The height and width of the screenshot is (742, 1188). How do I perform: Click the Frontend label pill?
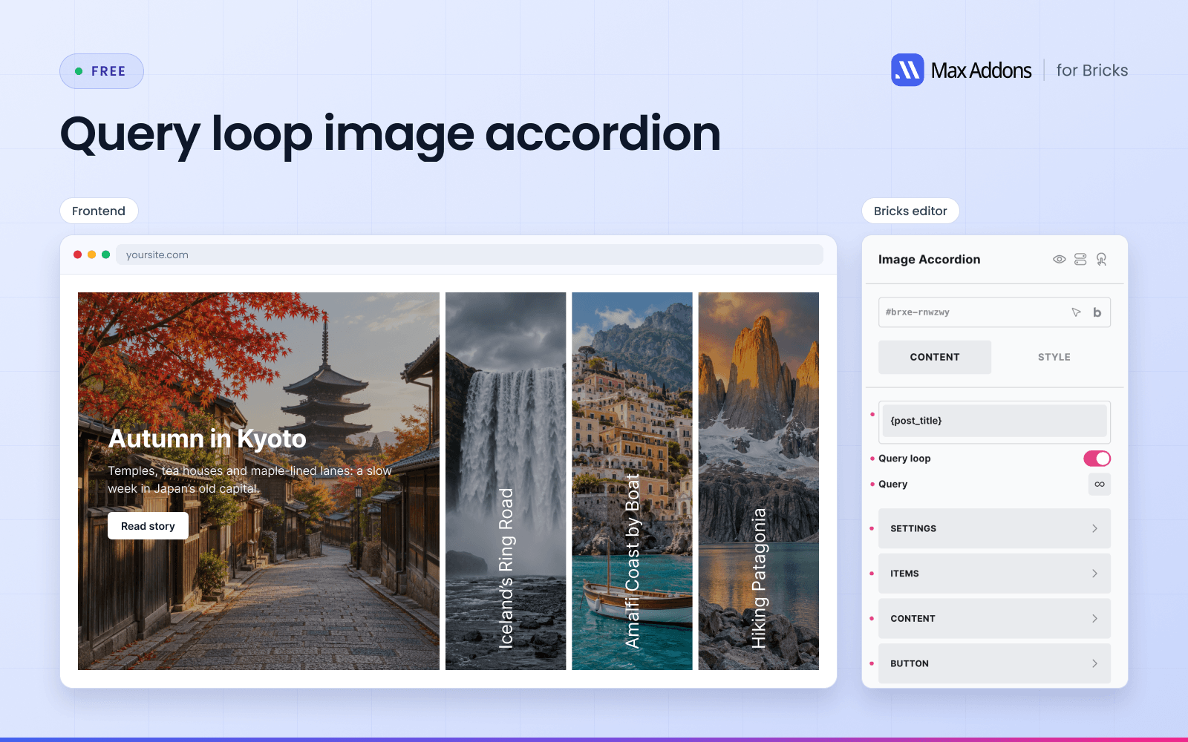click(x=99, y=211)
